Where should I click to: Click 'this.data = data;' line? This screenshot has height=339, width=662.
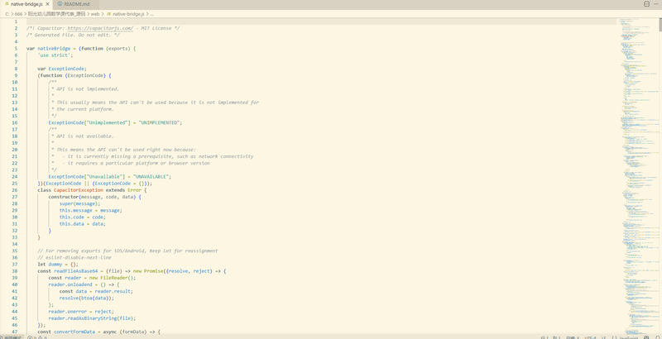[x=82, y=224]
